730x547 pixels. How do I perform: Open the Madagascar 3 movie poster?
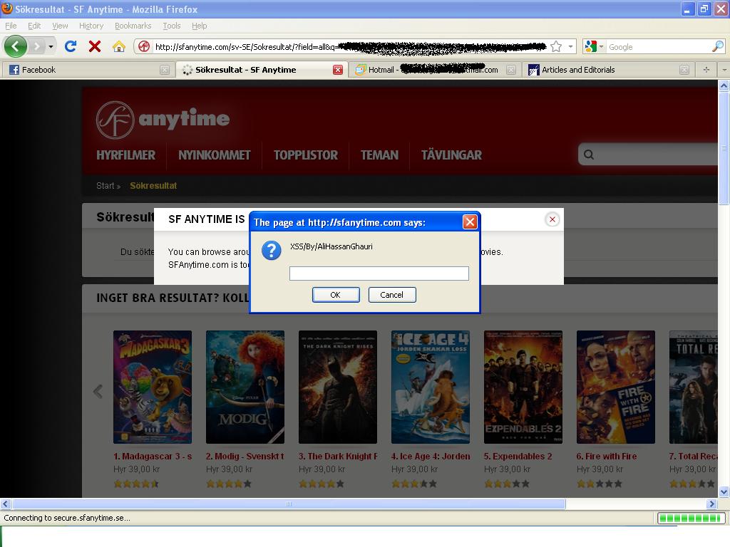pyautogui.click(x=153, y=387)
